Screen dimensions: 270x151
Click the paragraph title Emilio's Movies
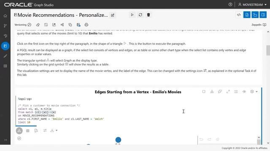tap(138, 92)
